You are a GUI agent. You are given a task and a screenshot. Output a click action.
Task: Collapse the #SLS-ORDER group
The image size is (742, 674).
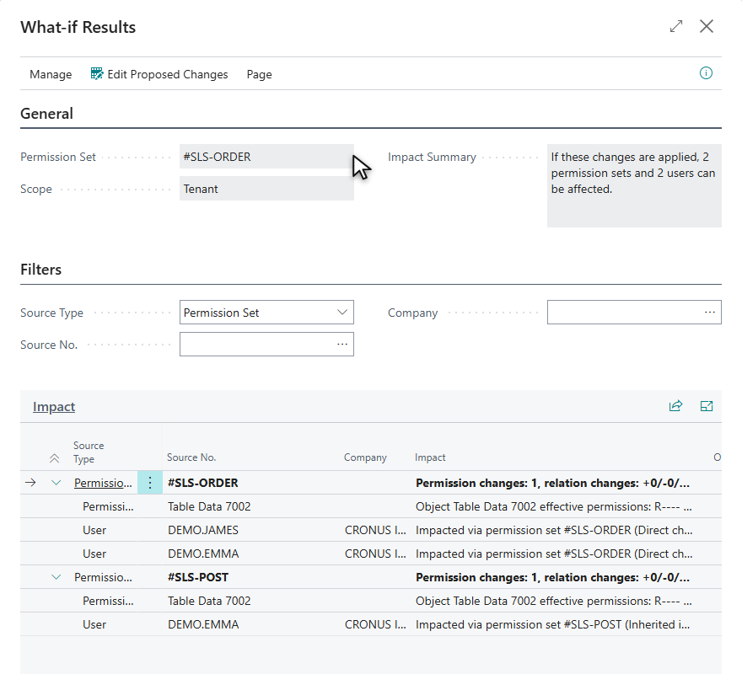pos(56,483)
